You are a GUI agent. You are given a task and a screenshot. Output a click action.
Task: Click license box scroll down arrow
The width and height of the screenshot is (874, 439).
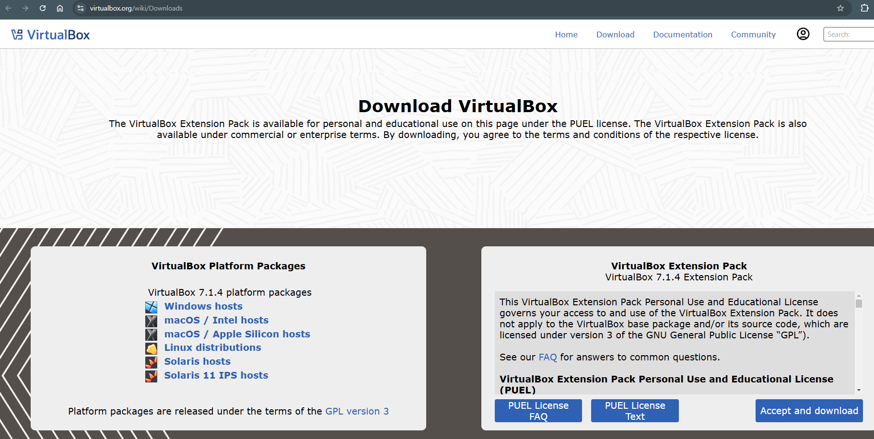[859, 390]
